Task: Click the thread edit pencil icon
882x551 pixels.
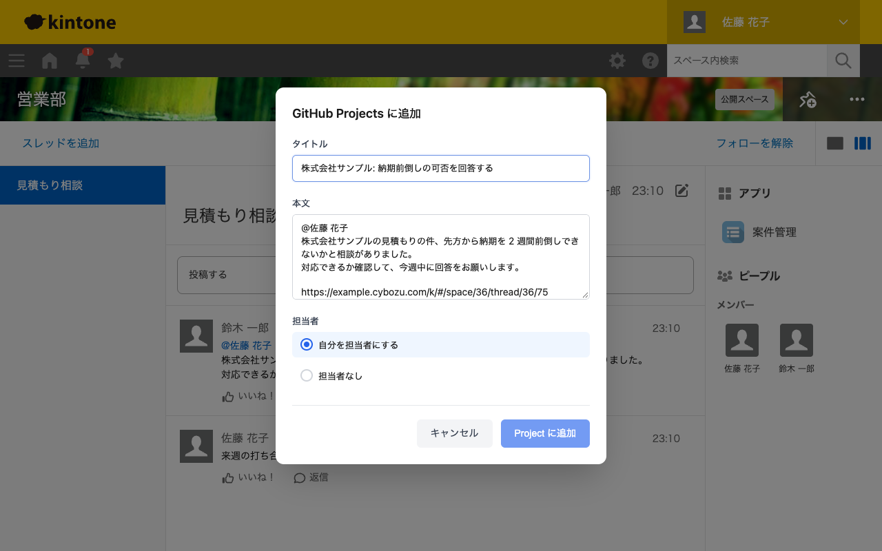Action: tap(681, 191)
